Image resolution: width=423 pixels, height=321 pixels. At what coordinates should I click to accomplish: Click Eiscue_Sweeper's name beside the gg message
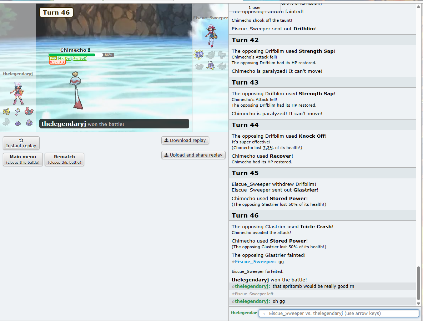(256, 262)
